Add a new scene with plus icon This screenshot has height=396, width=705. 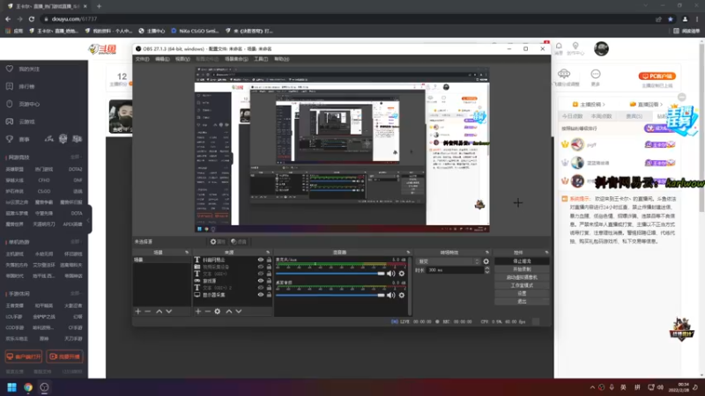point(138,312)
